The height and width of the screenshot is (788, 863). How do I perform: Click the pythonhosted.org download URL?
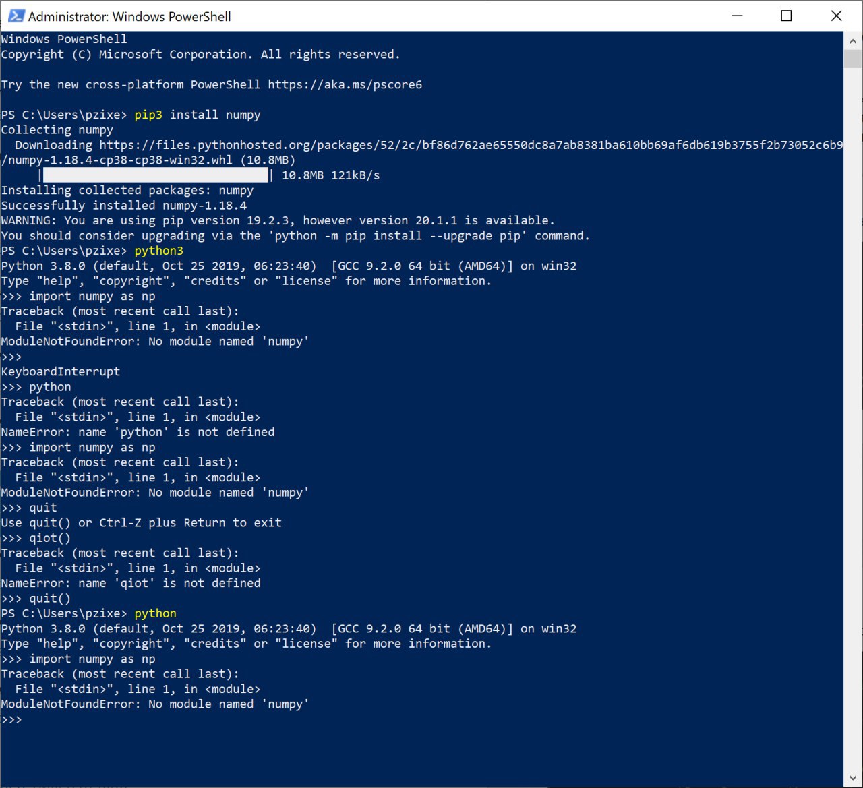click(x=471, y=144)
